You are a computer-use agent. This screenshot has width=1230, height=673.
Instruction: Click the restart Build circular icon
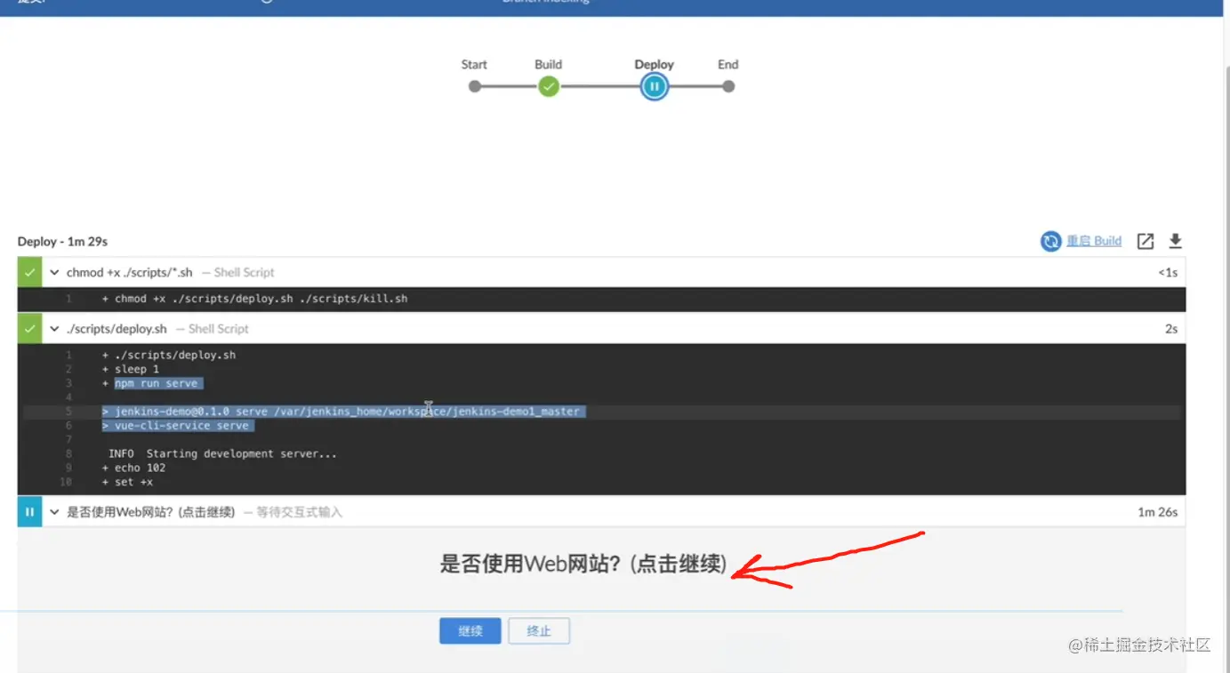1051,241
